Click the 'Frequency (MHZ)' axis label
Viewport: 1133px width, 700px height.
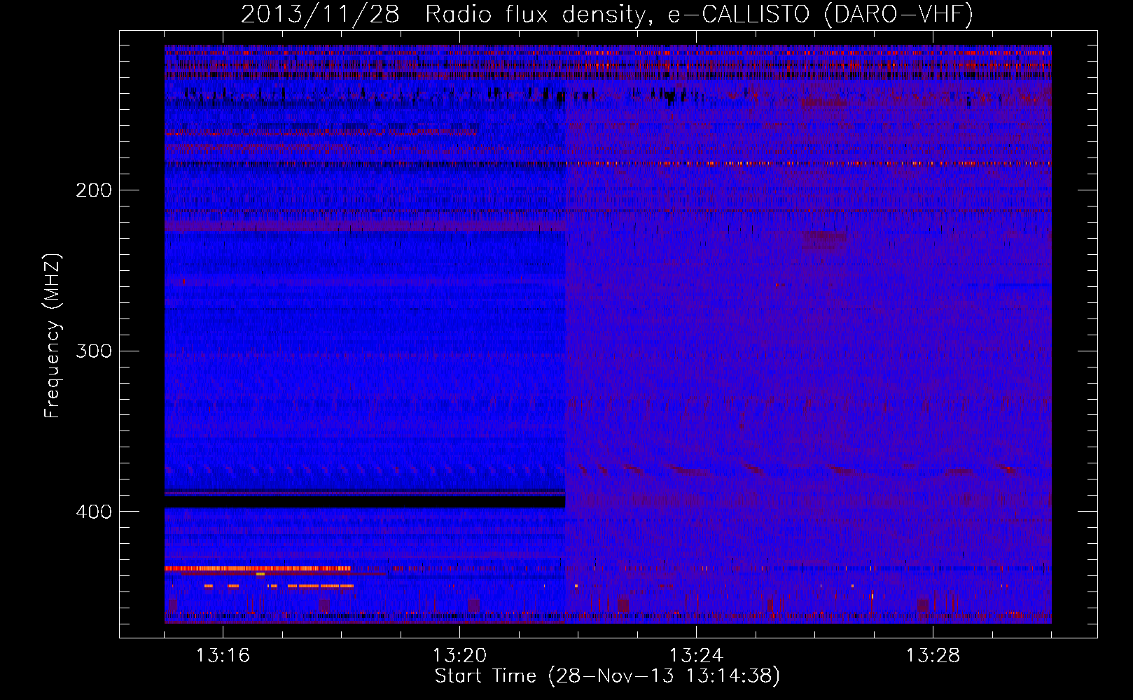pyautogui.click(x=52, y=336)
